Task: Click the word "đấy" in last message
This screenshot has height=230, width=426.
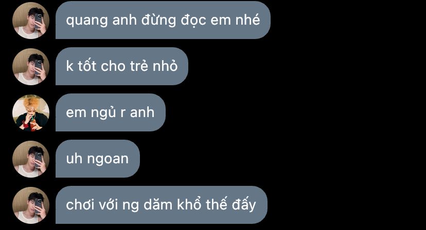Action: (244, 205)
